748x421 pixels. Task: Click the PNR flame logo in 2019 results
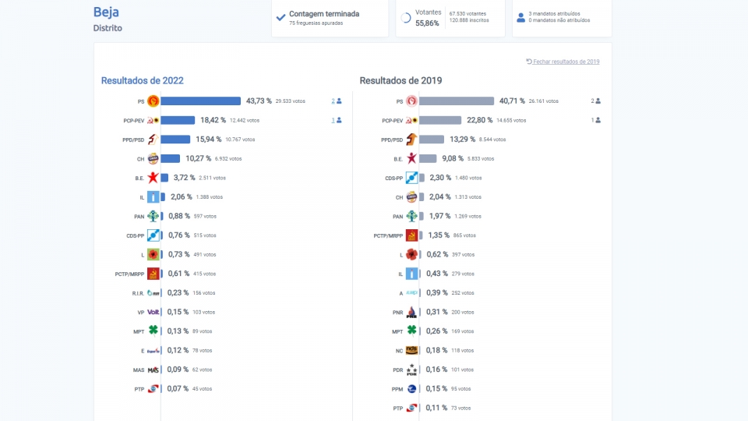tap(411, 312)
